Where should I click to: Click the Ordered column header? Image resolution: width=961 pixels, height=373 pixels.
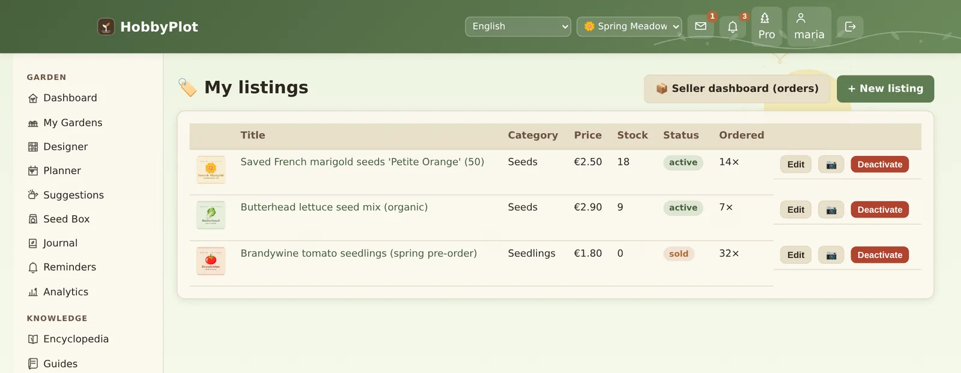(x=742, y=136)
